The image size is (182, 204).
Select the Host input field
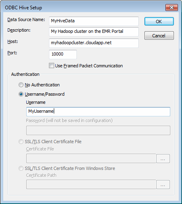tap(94, 43)
